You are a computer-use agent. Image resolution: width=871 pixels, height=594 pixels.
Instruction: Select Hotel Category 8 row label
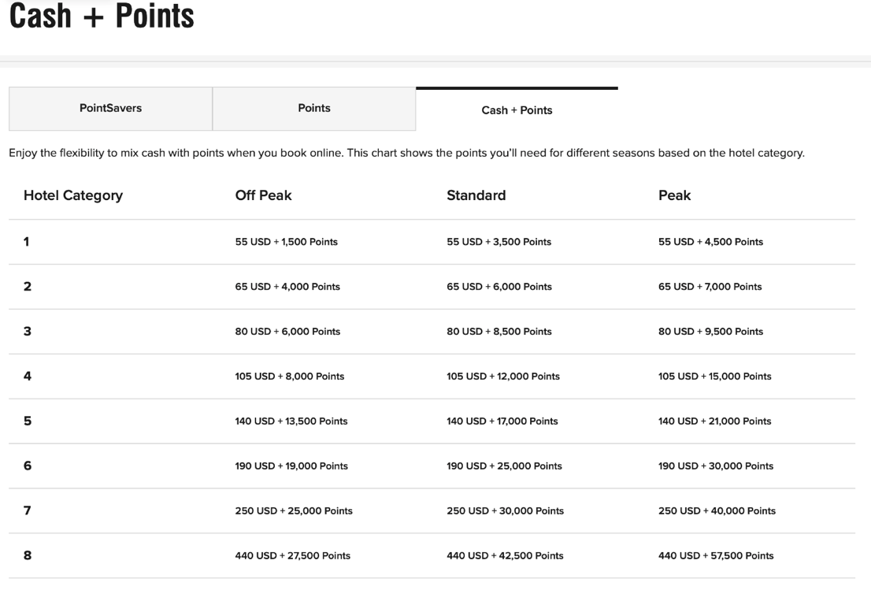[27, 555]
